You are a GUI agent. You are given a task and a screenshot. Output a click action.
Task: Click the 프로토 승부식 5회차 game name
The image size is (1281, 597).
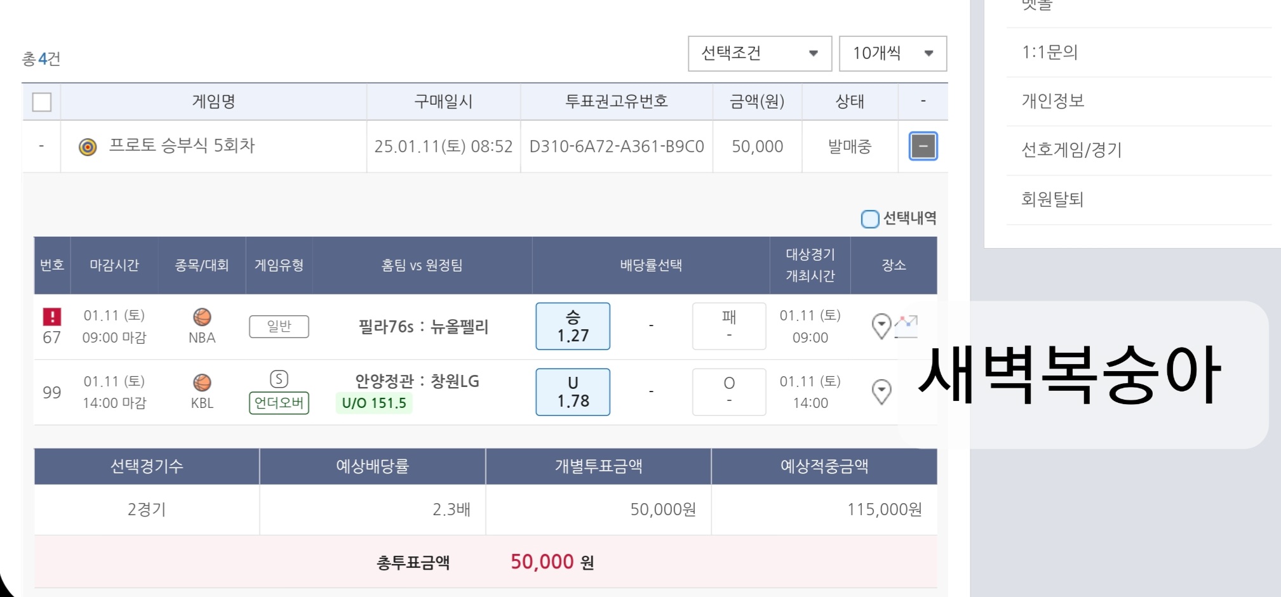tap(182, 146)
